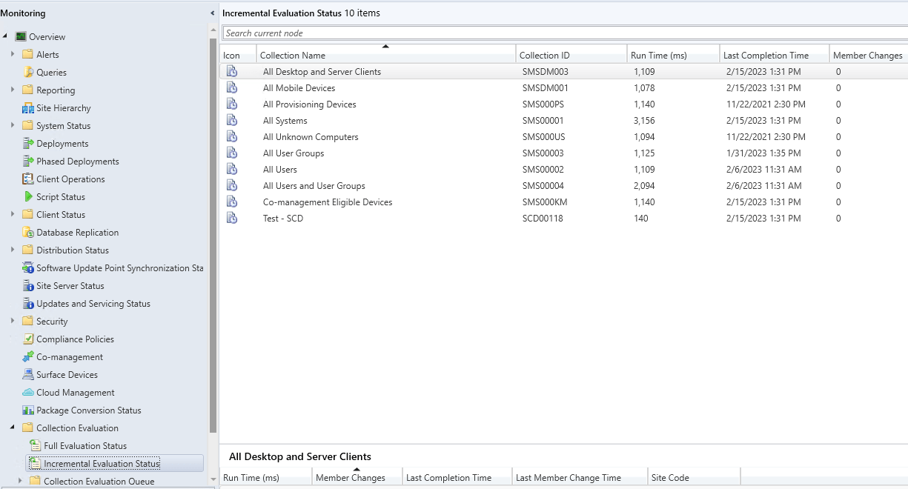Collapse the Monitoring navigation pane arrow
The height and width of the screenshot is (489, 908).
tap(213, 13)
